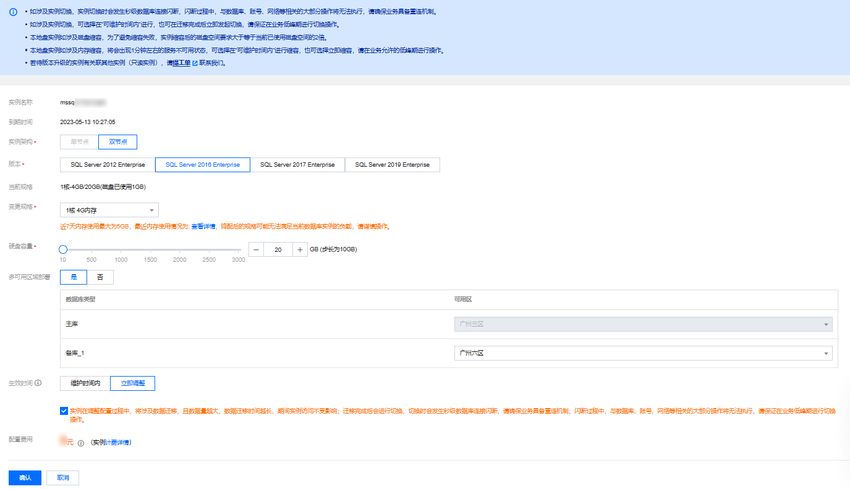Click the disk capacity slider handle
The height and width of the screenshot is (489, 850).
click(62, 249)
